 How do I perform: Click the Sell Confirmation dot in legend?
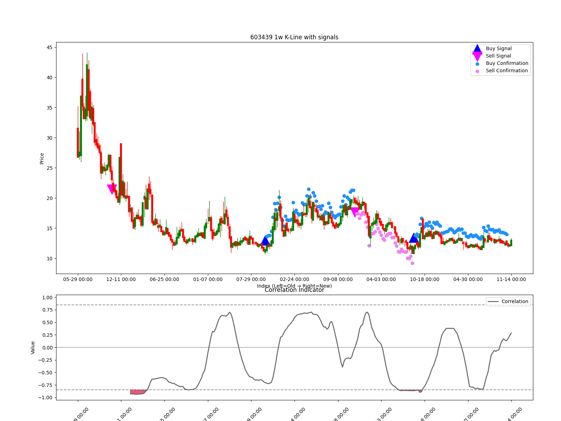point(477,71)
